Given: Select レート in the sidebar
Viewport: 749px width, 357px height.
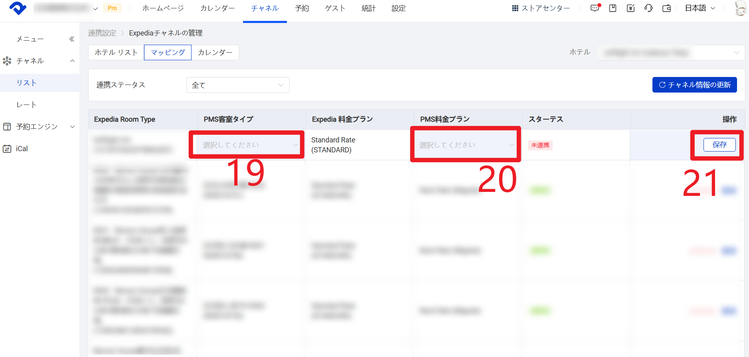Looking at the screenshot, I should coord(26,105).
